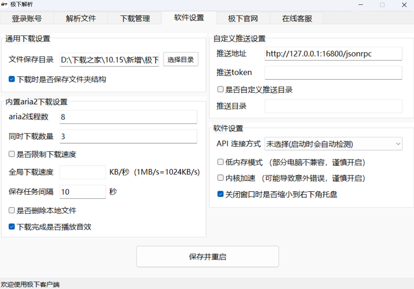414x289 pixels.
Task: Go to the 下载管理 tab
Action: coord(135,19)
